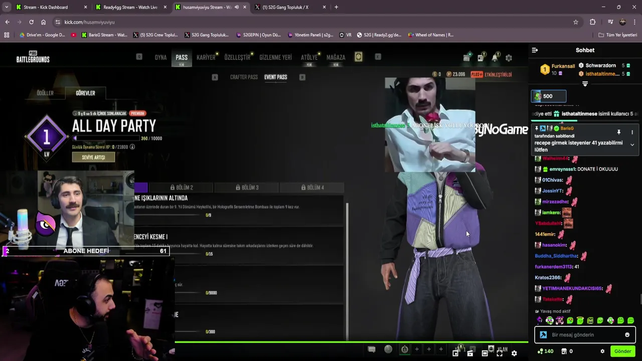
Task: Open locked BÖLÜM 4 mission tab
Action: pyautogui.click(x=312, y=188)
